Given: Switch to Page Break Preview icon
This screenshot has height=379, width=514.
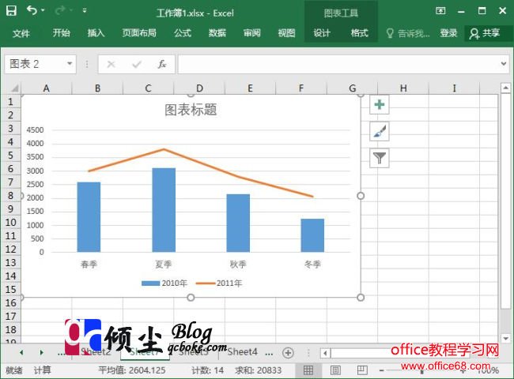Looking at the screenshot, I should point(362,370).
